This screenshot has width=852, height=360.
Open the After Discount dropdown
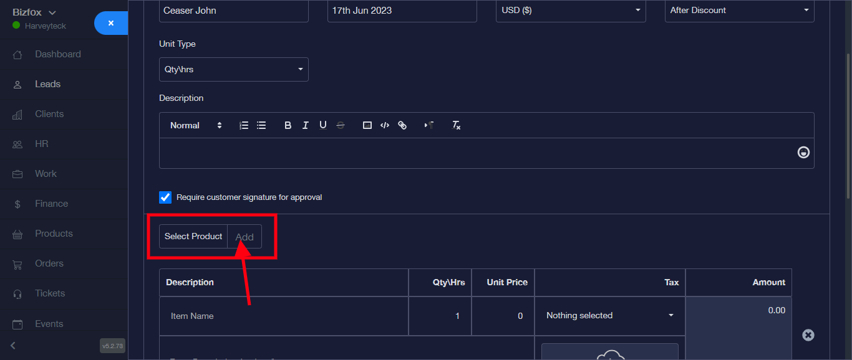(x=739, y=11)
